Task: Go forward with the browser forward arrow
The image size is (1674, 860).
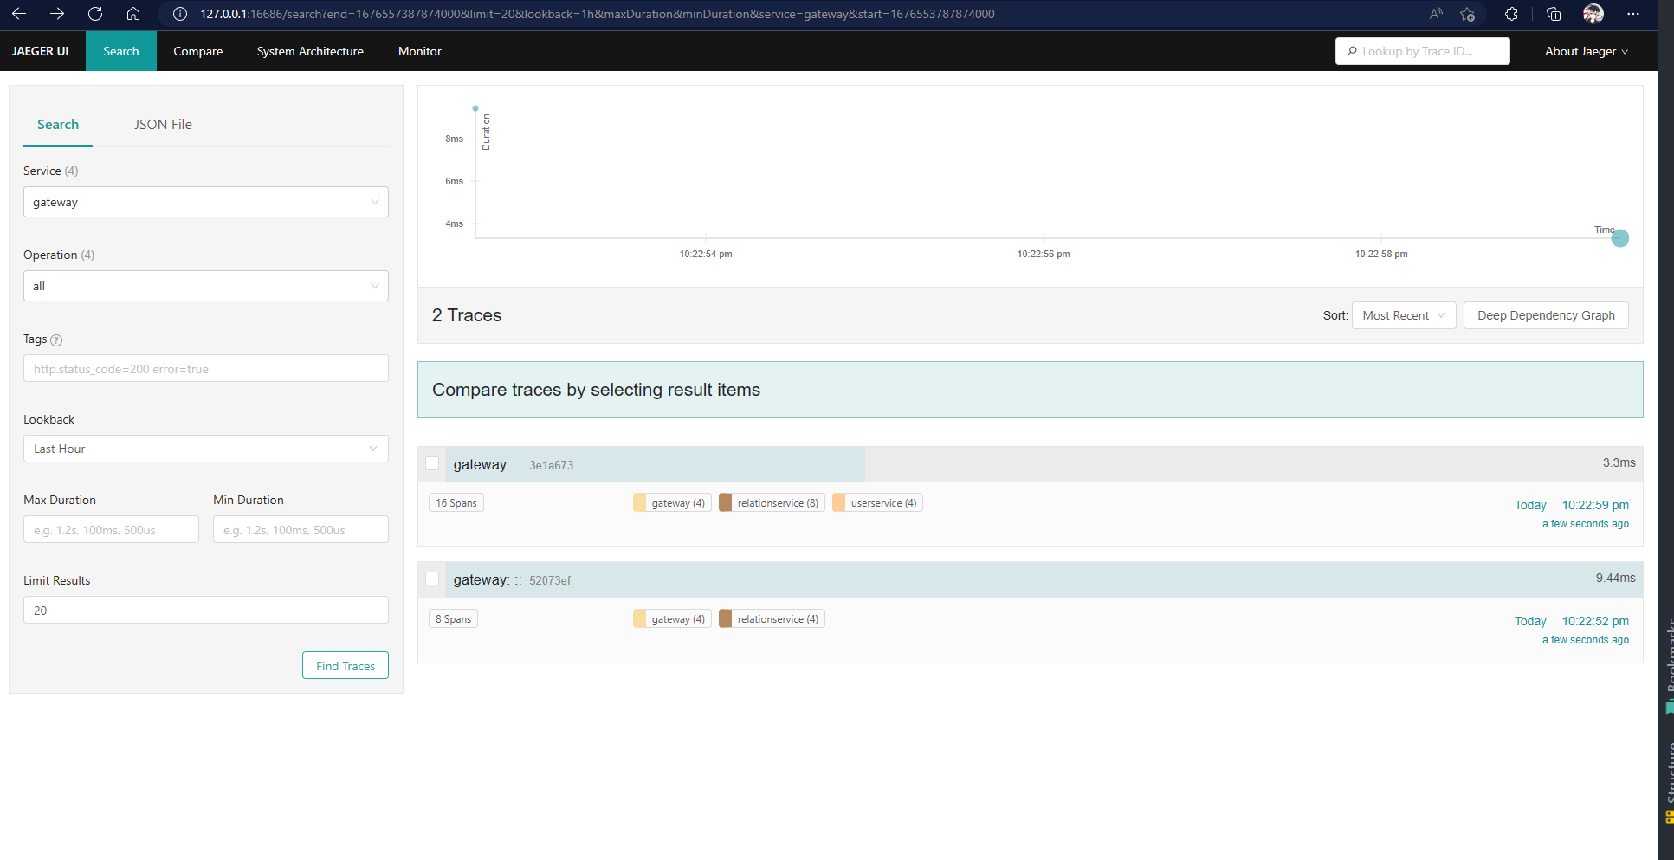Action: point(57,14)
